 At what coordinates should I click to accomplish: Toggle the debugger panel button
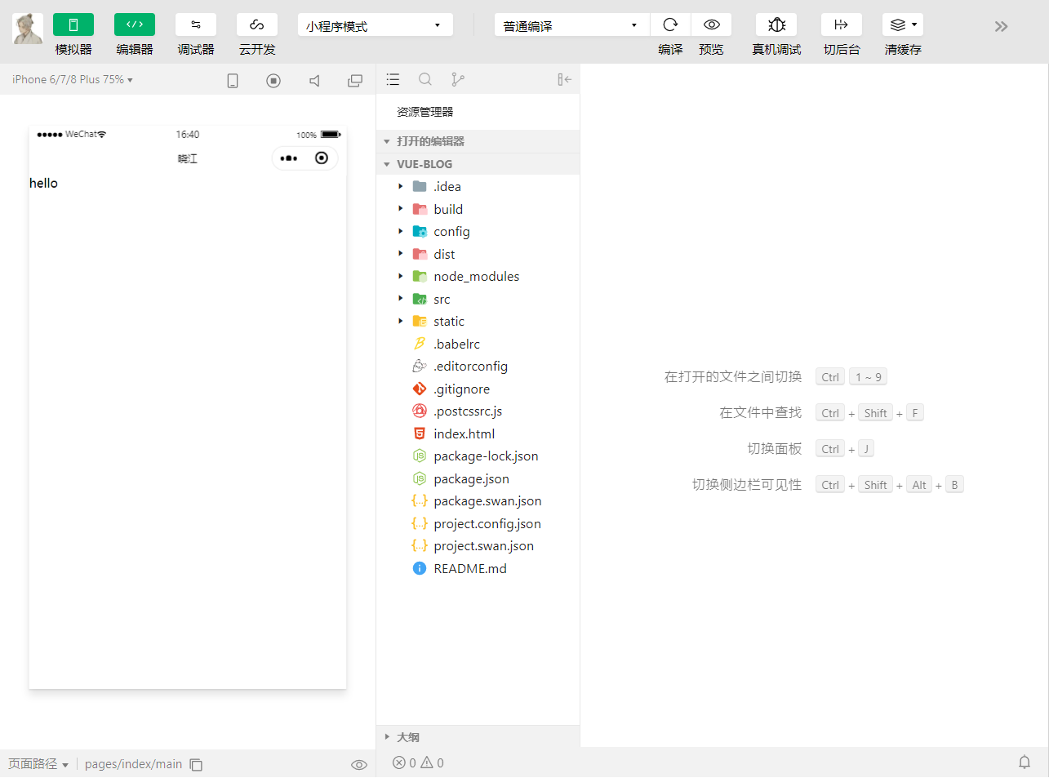click(x=196, y=25)
